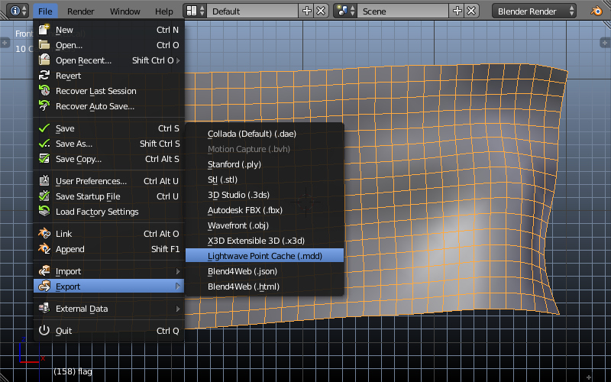Delete the current Scene
The image size is (611, 382).
coord(471,11)
